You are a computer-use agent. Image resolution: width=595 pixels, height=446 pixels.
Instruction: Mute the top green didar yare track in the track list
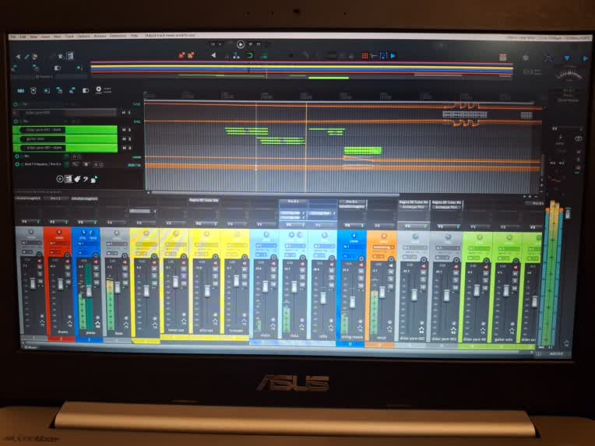pos(123,130)
